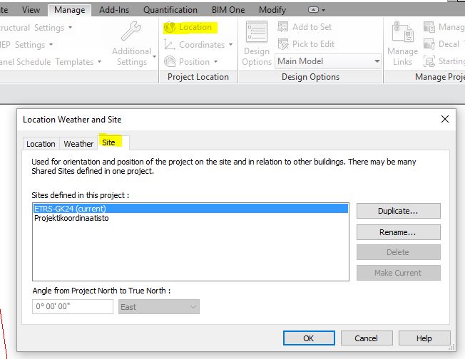Open the Add-Ins ribbon tab
Screen dimensions: 465x359
(x=114, y=10)
